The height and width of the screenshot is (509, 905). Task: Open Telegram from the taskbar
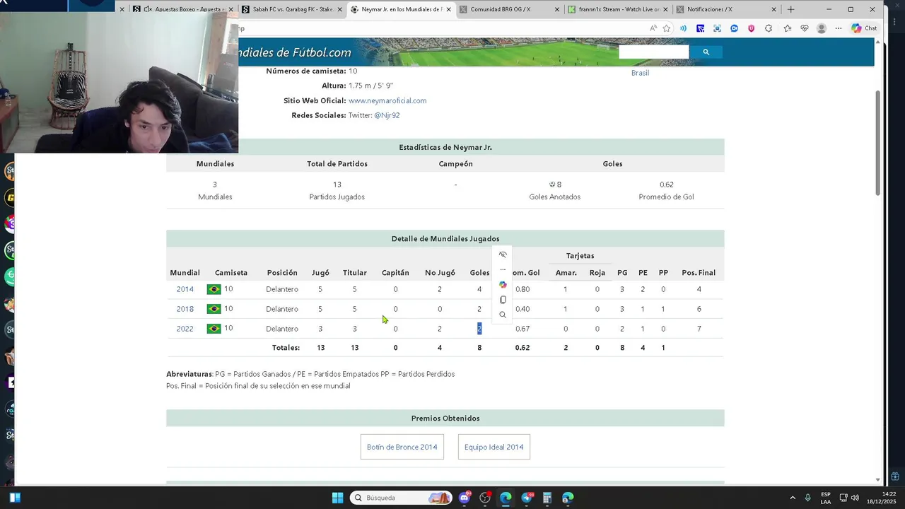point(527,498)
